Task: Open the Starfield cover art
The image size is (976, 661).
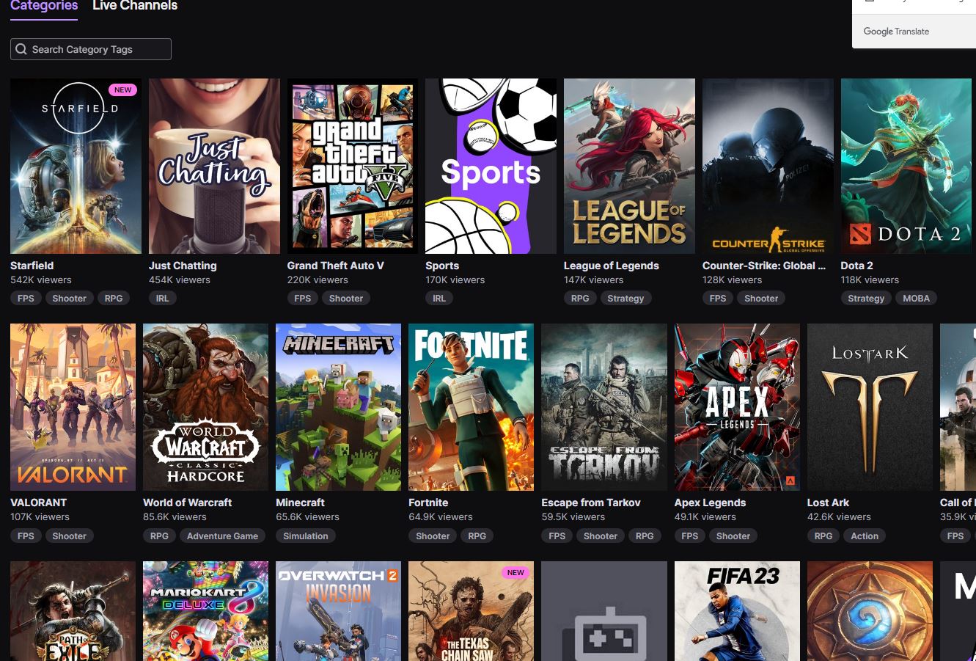Action: point(76,166)
